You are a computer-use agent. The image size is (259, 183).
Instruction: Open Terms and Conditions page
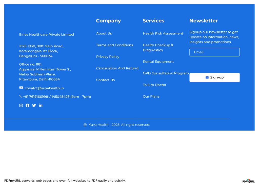pos(114,45)
